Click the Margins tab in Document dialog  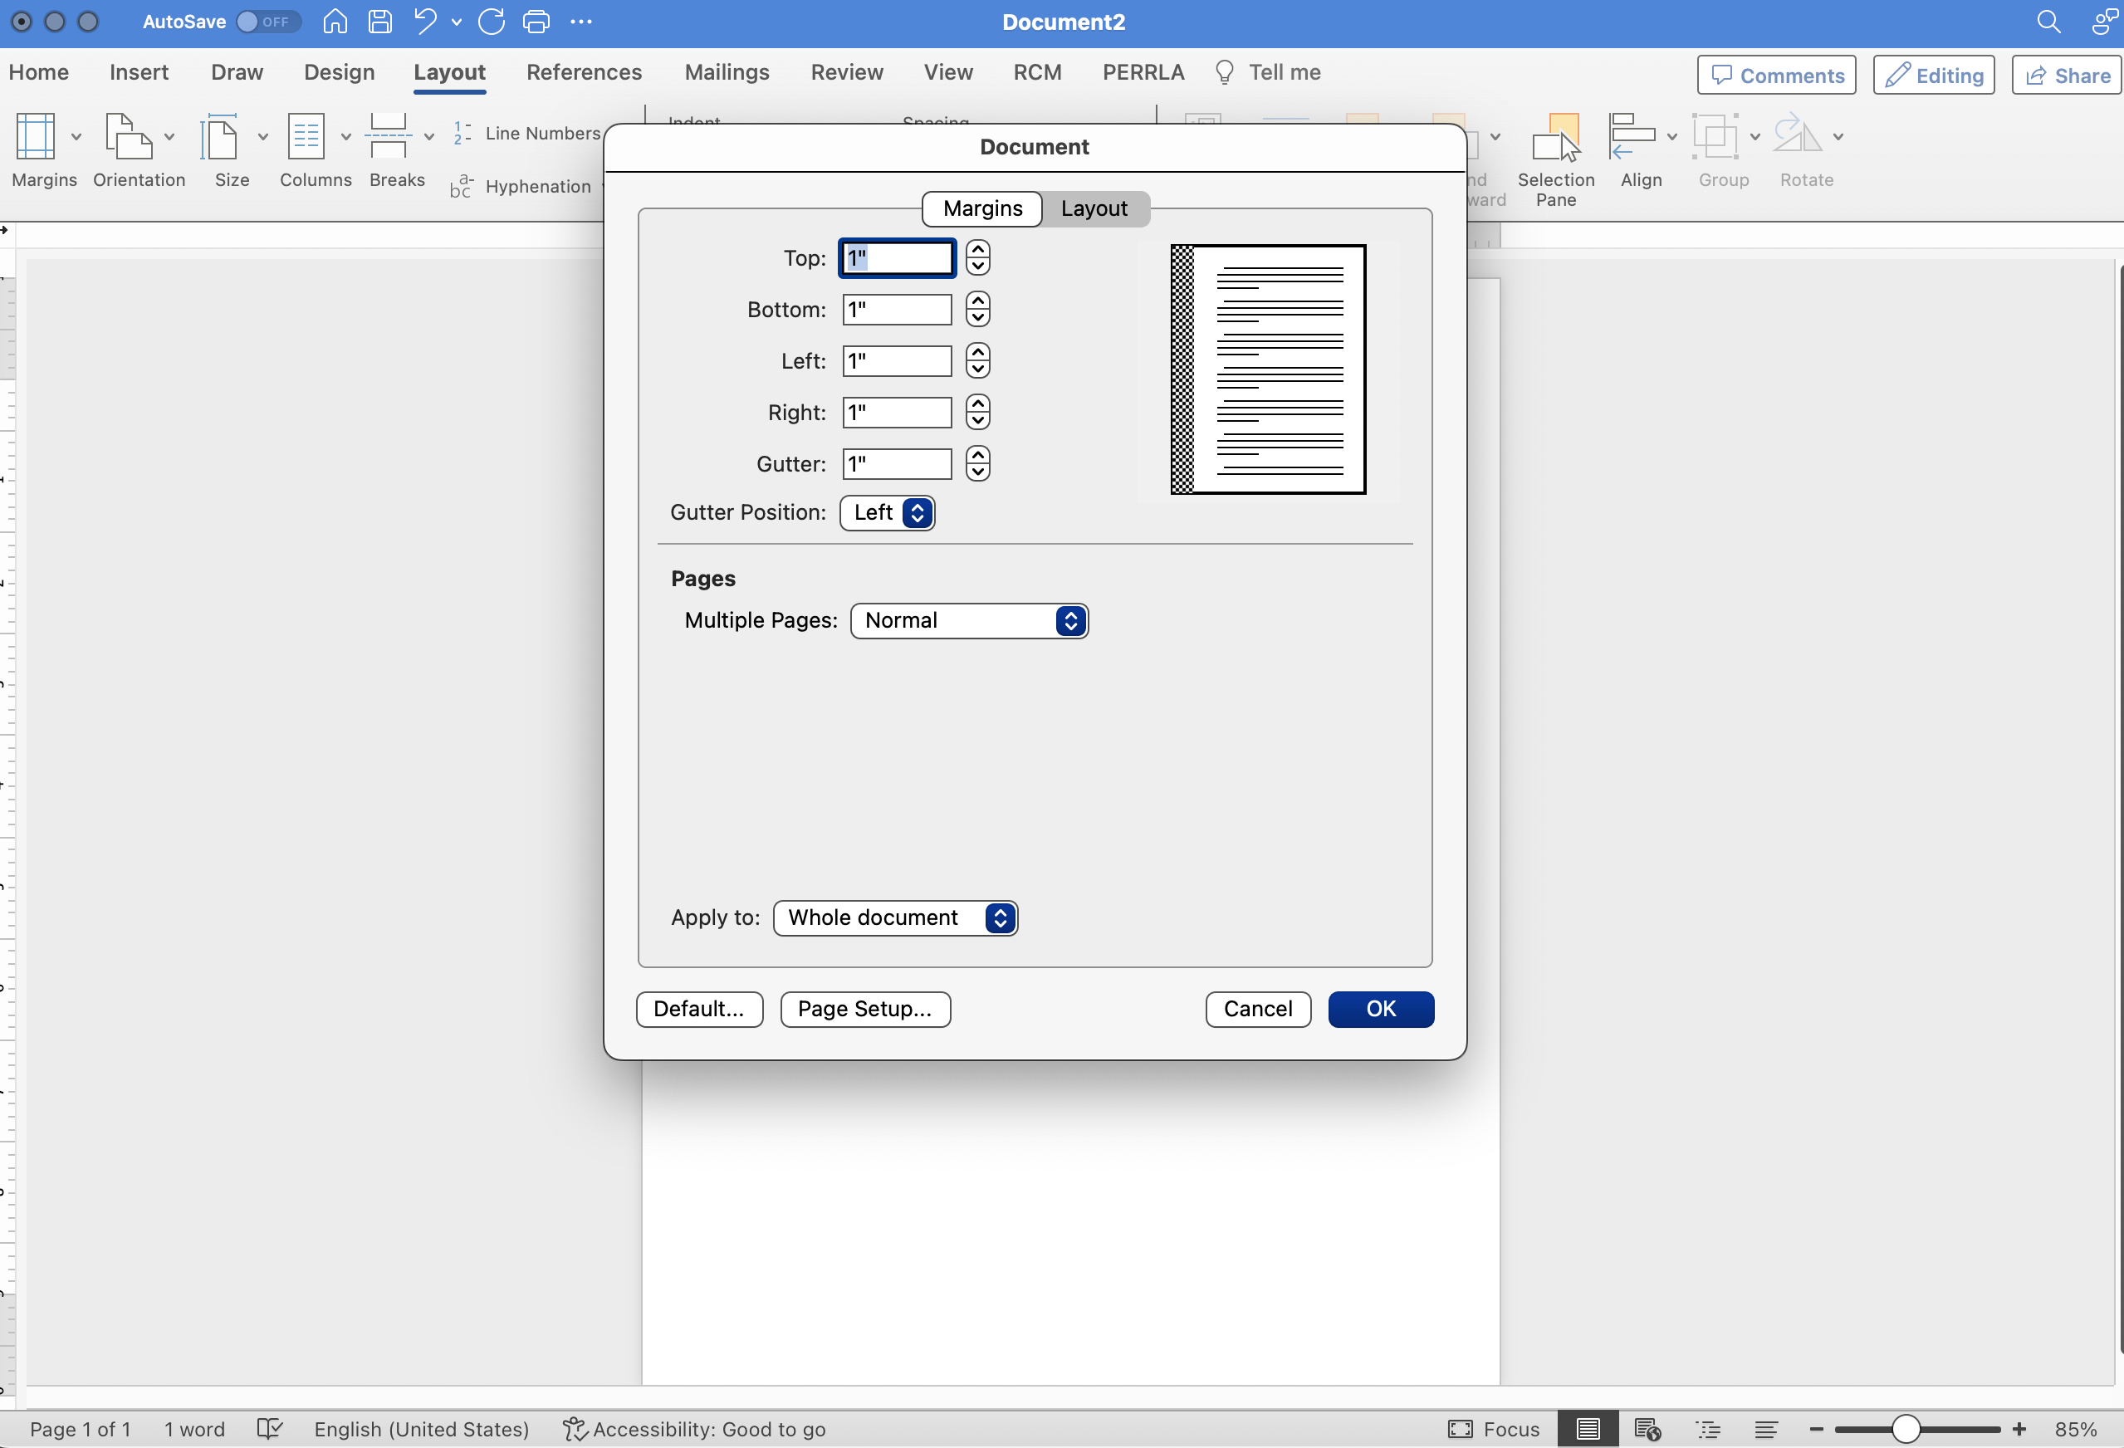coord(983,207)
